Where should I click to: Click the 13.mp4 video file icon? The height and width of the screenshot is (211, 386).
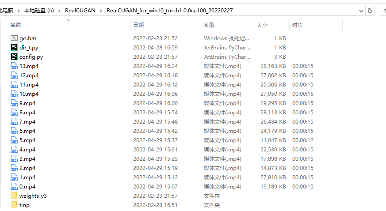point(14,66)
